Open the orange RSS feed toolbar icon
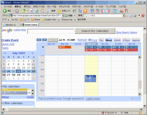This screenshot has height=115, width=147. (85, 11)
